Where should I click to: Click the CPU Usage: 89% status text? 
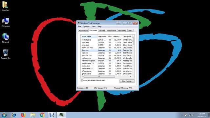100,88
